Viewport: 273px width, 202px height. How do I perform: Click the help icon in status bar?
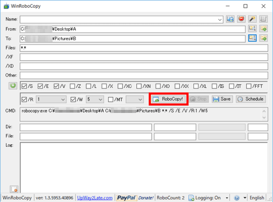click(x=236, y=198)
